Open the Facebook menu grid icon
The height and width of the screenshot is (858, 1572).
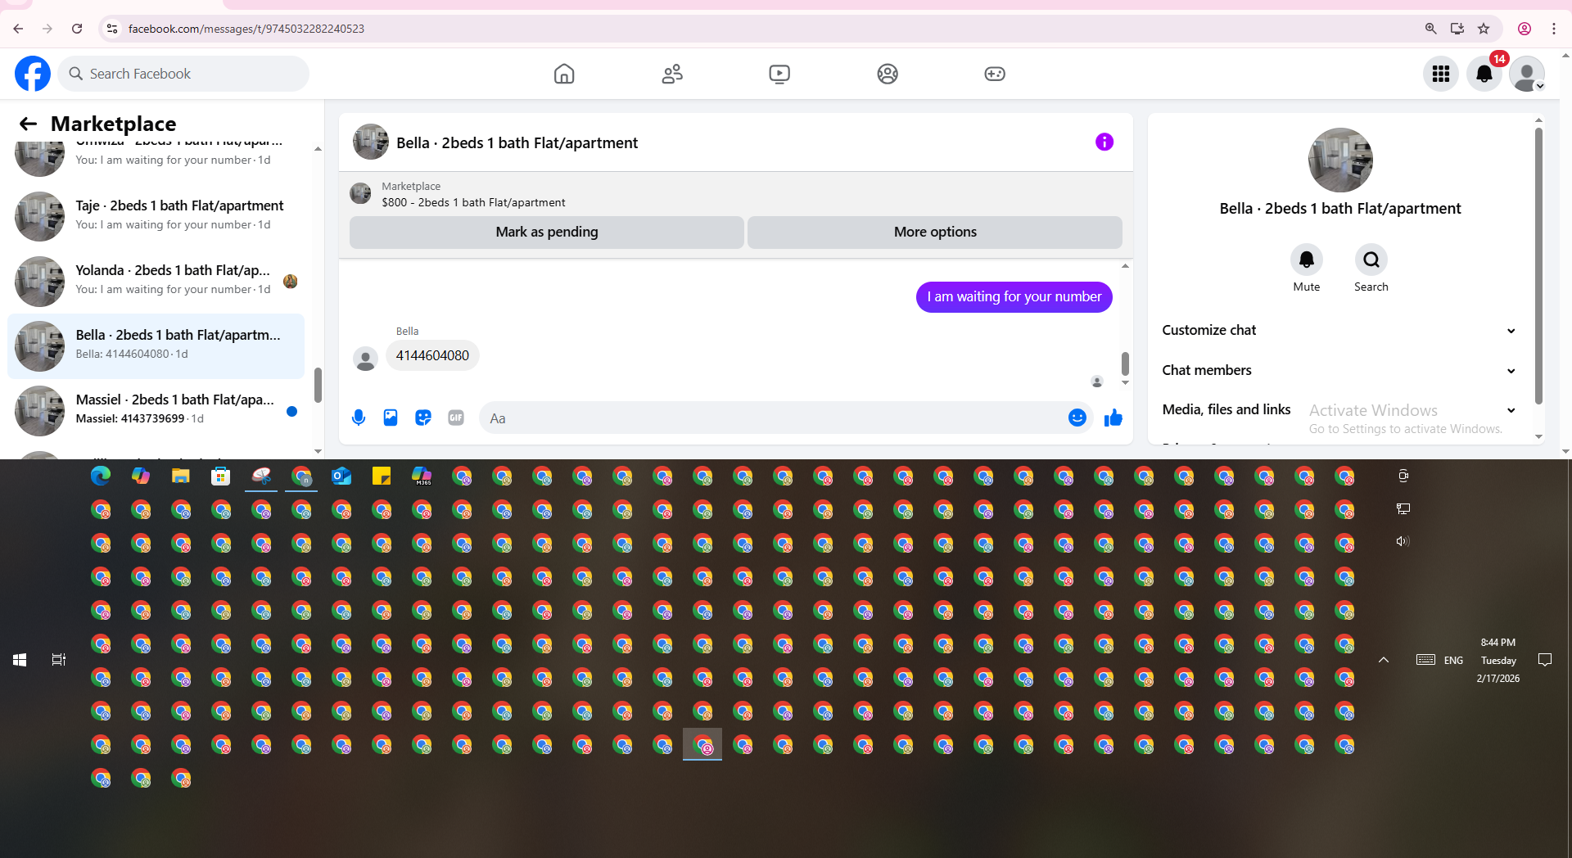coord(1441,74)
